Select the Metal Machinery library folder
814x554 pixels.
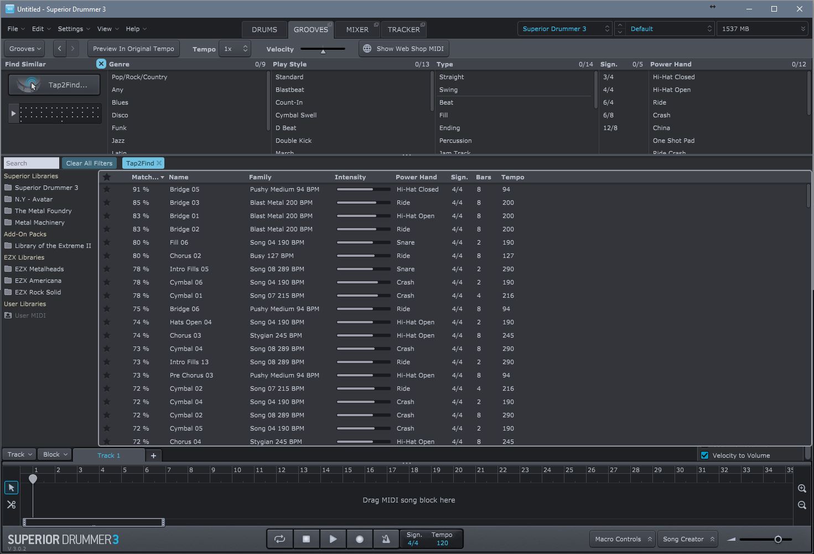tap(40, 222)
